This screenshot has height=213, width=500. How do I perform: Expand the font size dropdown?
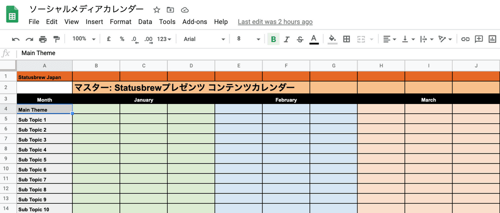(248, 39)
